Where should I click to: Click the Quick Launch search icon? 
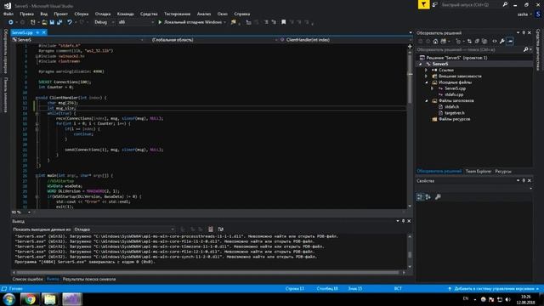point(505,4)
